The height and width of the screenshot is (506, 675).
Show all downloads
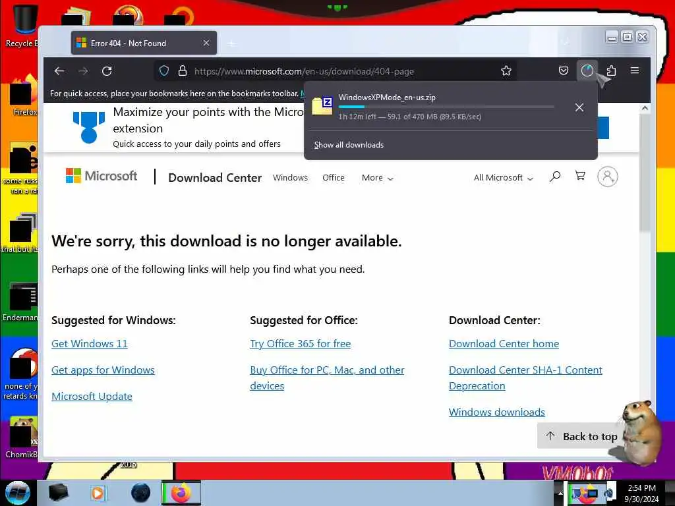(349, 145)
